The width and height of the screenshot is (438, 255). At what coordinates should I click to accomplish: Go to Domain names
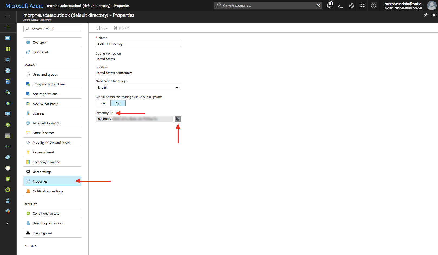[x=53, y=133]
